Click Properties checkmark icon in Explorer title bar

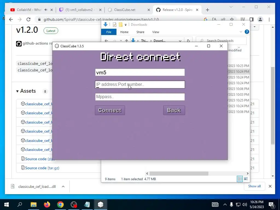pyautogui.click(x=115, y=25)
